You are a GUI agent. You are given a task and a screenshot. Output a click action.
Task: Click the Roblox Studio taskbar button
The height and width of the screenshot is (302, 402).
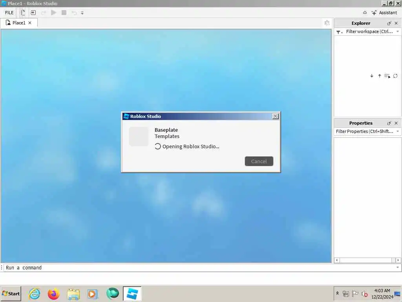pyautogui.click(x=132, y=294)
